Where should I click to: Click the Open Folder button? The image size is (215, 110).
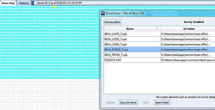(x=162, y=103)
